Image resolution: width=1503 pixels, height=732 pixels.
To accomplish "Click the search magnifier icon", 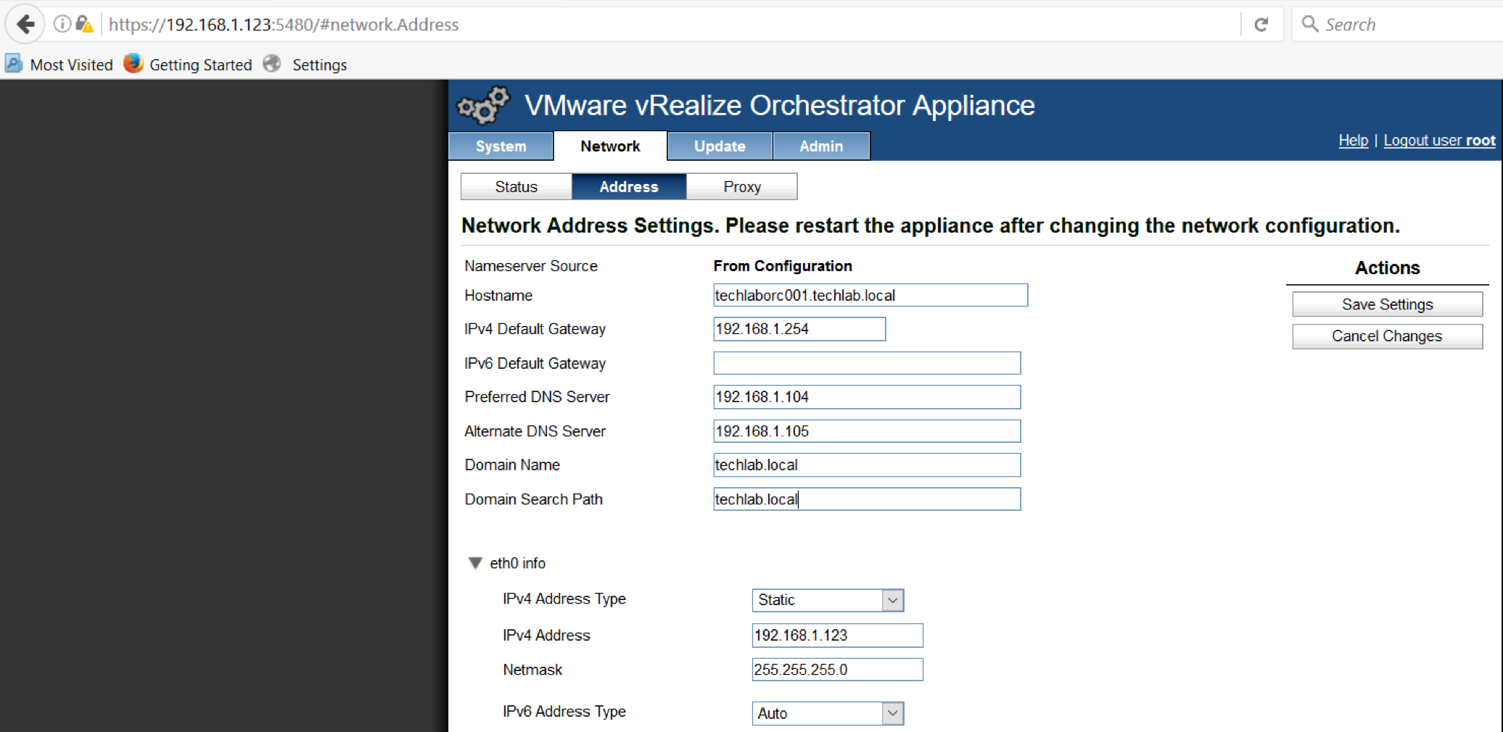I will click(1309, 24).
